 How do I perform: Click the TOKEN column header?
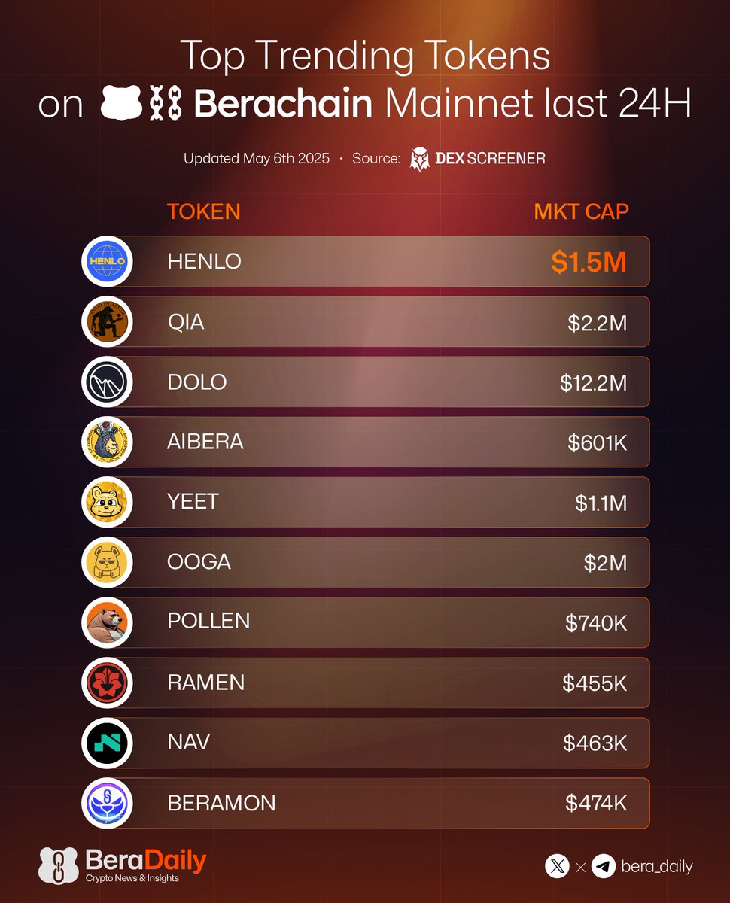tap(203, 211)
